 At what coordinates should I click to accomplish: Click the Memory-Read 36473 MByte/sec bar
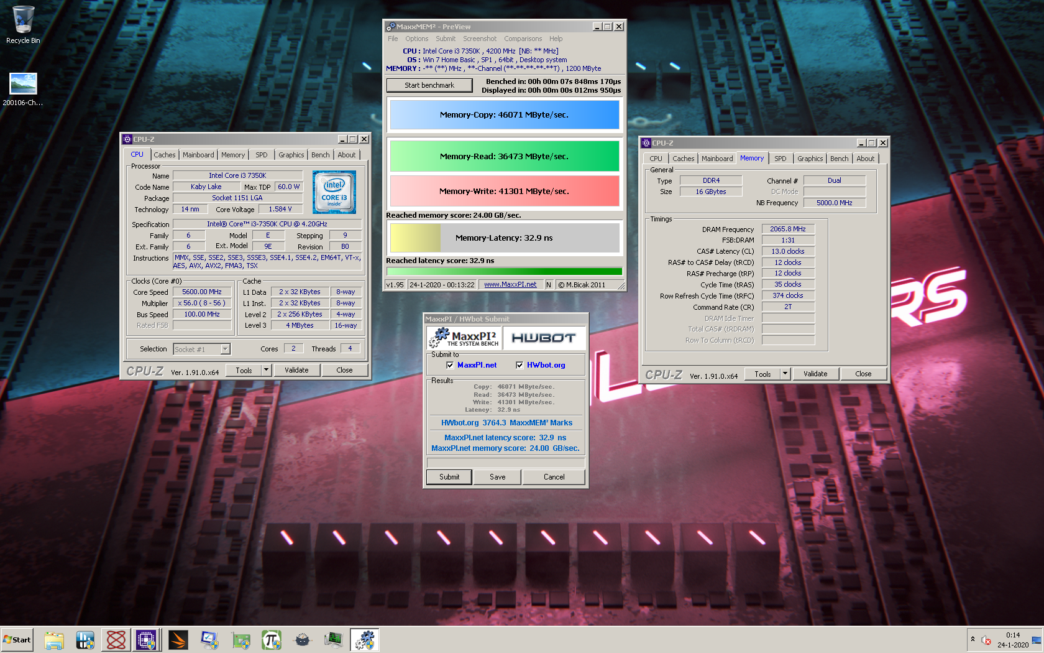pyautogui.click(x=505, y=156)
